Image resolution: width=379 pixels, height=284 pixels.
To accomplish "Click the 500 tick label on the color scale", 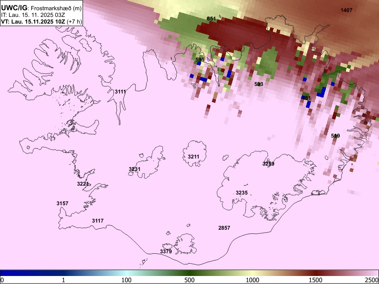I will pyautogui.click(x=189, y=280).
